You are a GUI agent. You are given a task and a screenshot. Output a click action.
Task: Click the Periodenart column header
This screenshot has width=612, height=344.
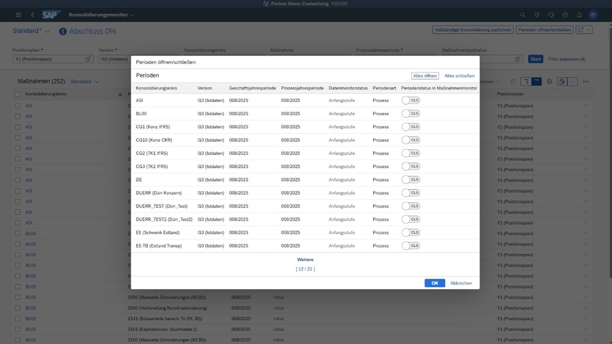(x=384, y=88)
